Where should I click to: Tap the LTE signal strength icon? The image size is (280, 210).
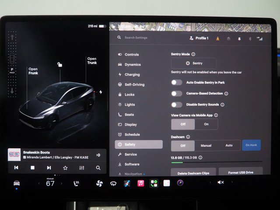(x=260, y=38)
